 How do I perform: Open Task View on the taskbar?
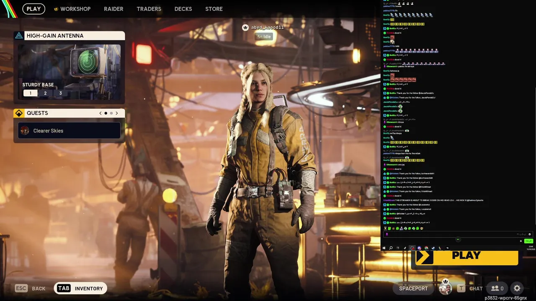click(398, 248)
